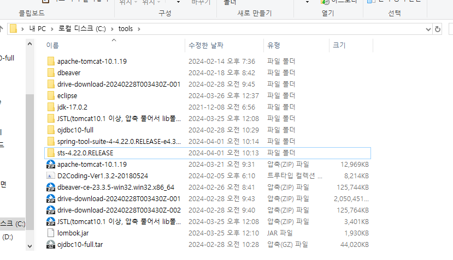Select the D2Coding font file icon

pos(51,176)
